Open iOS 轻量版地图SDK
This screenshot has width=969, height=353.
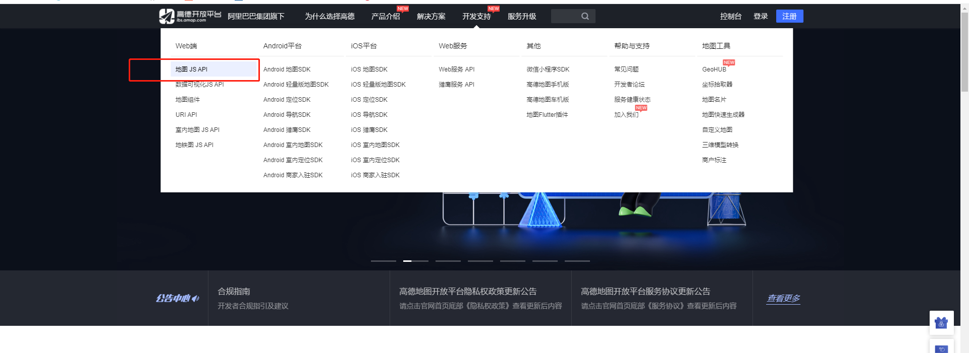point(378,85)
